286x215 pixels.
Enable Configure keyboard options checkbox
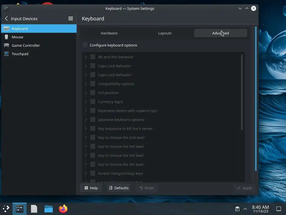[85, 45]
